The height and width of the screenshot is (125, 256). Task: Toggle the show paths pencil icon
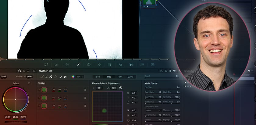coord(61,77)
